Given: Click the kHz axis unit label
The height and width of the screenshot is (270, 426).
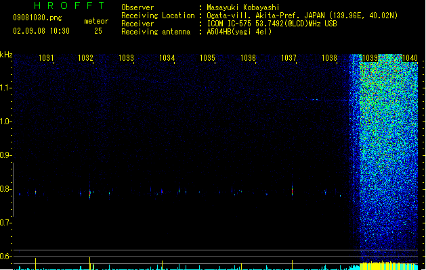Looking at the screenshot, I should click(x=6, y=55).
